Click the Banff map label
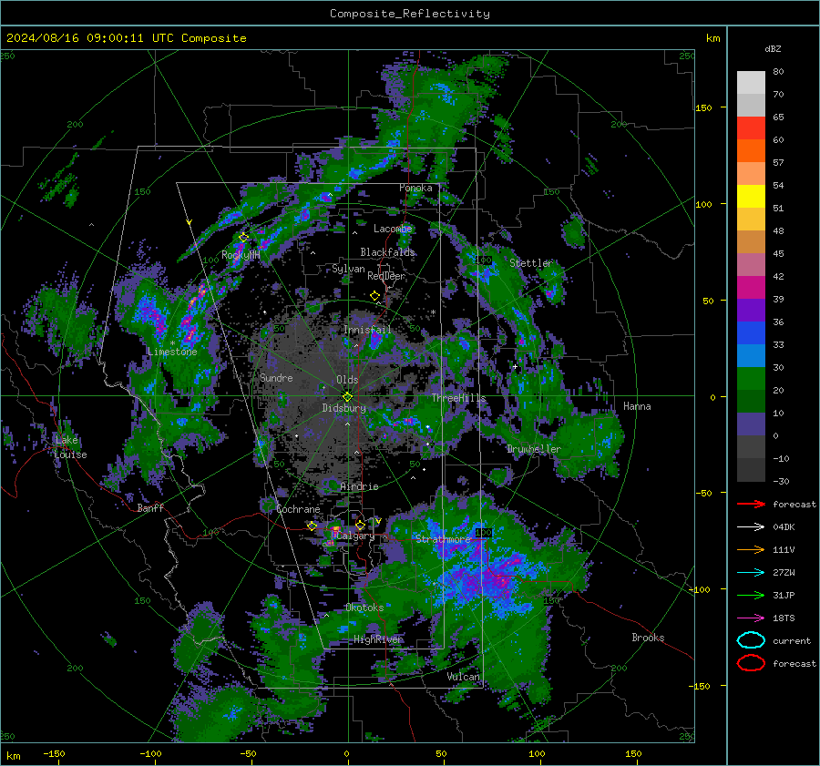820x766 pixels. tap(150, 508)
